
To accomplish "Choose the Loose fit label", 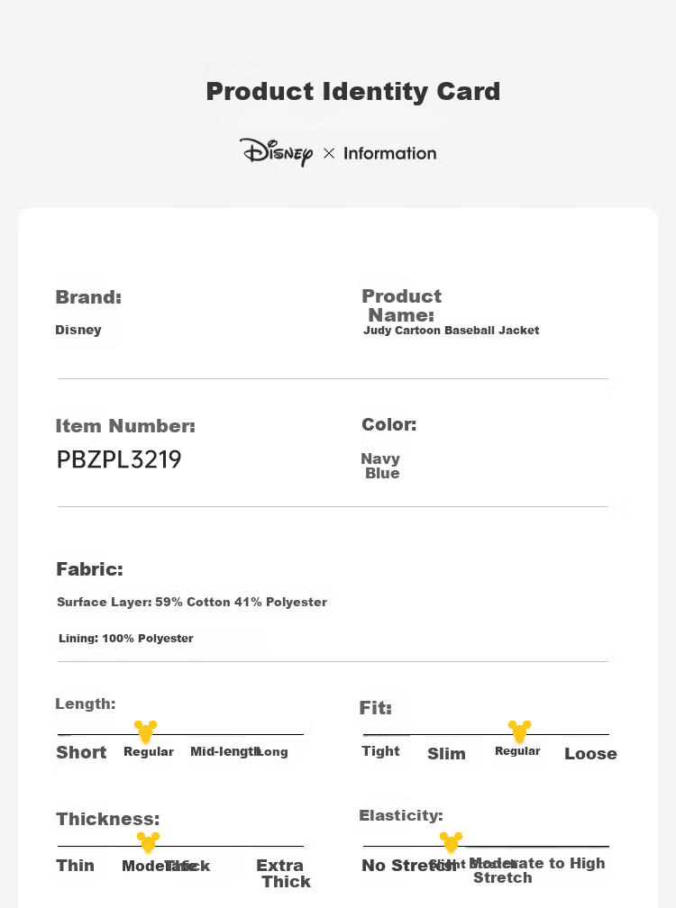I will (x=590, y=753).
